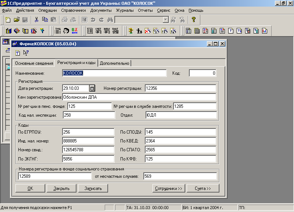Viewport: 294px width, 212px height.
Task: Click the social insurance field 12589
Action: (x=55, y=176)
